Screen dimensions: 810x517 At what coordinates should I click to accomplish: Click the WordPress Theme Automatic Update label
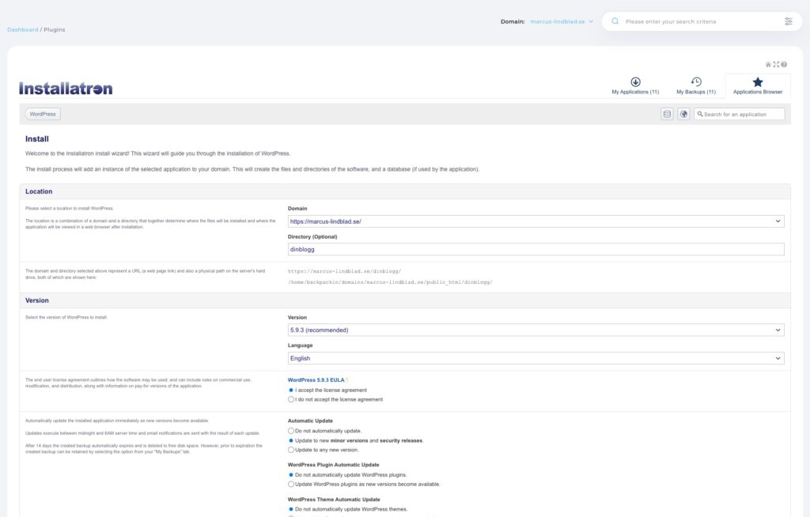point(334,500)
